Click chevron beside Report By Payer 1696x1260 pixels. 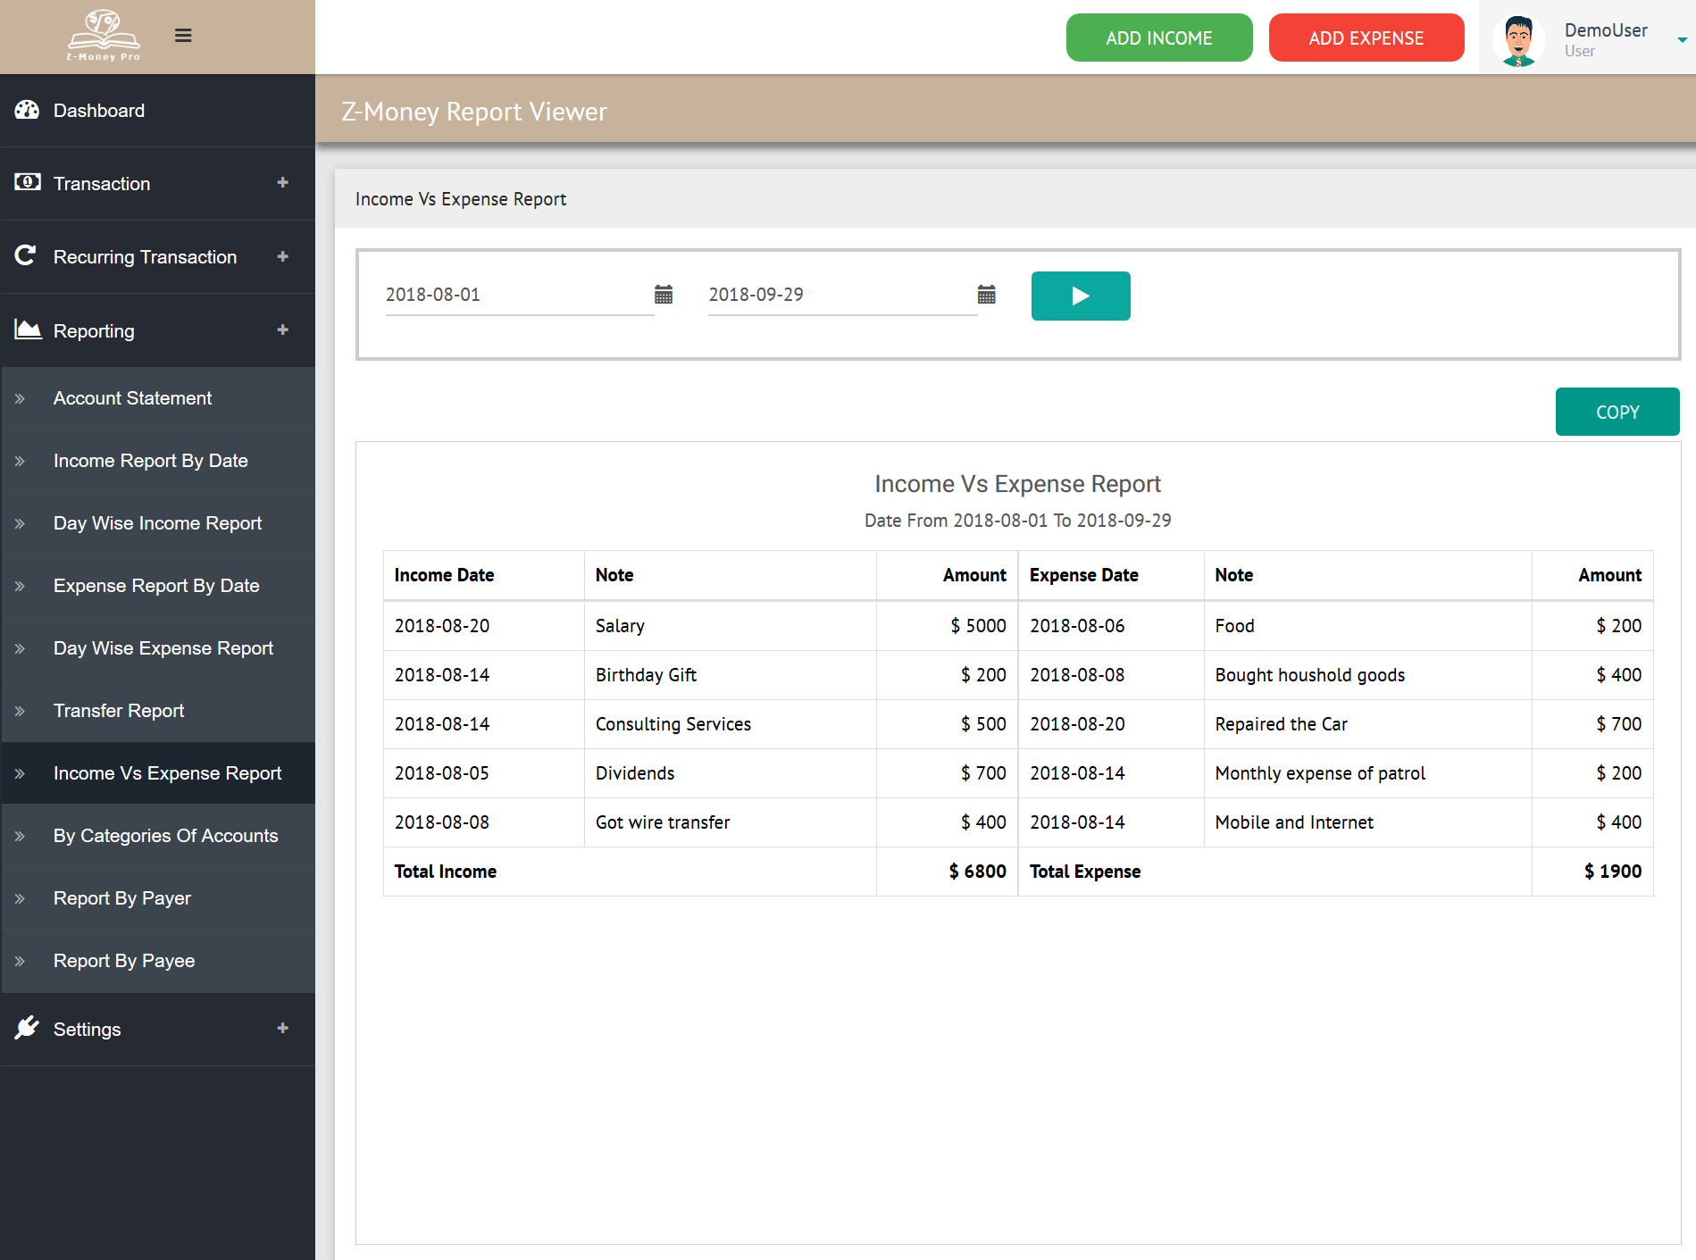(x=20, y=898)
